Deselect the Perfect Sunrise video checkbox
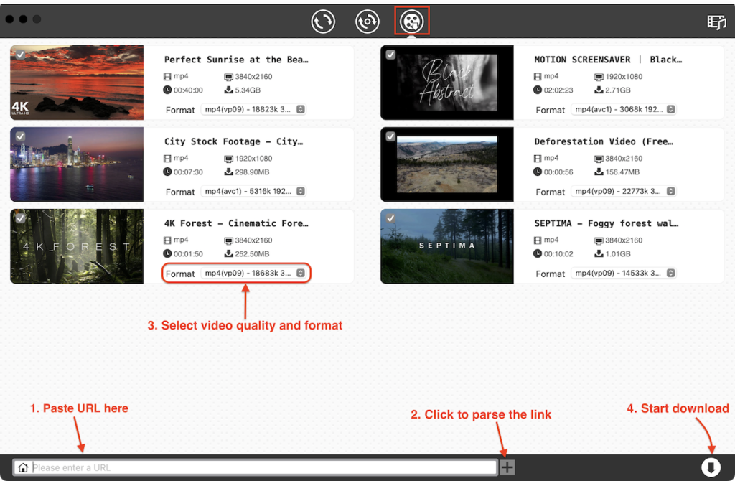Screen dimensions: 735x481 (x=19, y=54)
